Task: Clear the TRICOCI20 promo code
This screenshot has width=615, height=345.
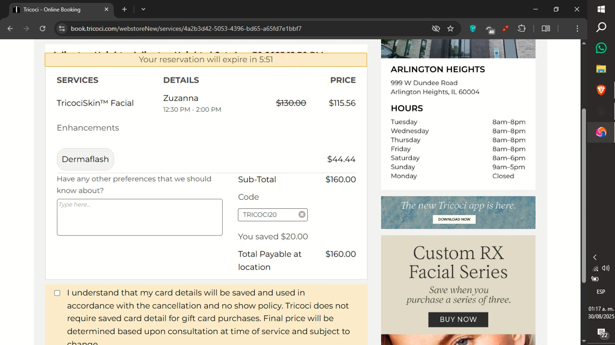Action: [x=302, y=214]
